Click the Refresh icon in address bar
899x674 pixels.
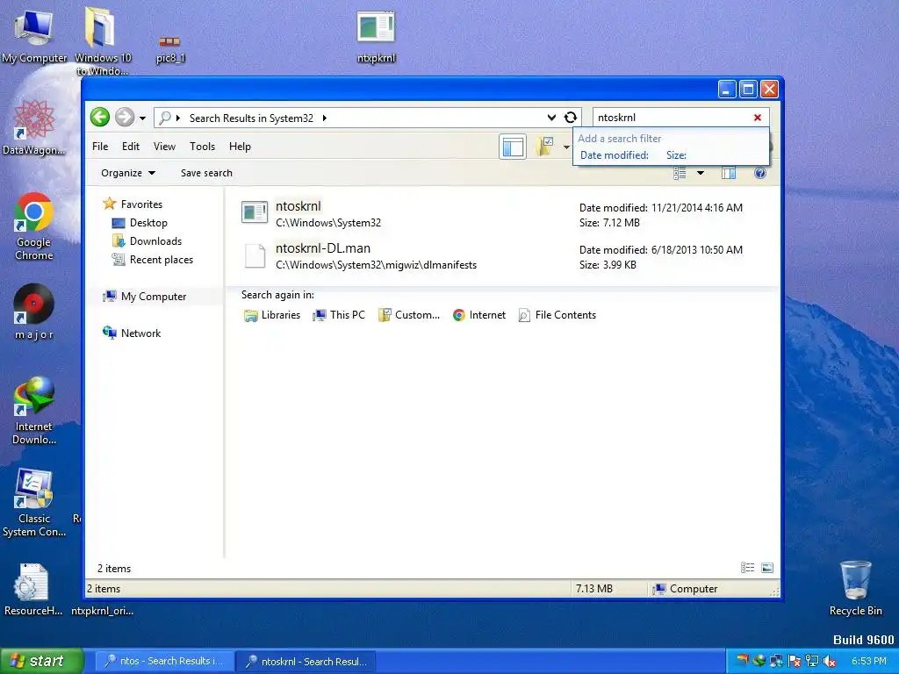point(571,118)
